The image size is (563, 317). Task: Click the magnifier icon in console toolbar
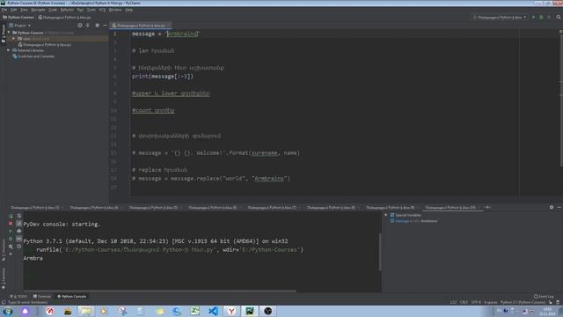pyautogui.click(x=11, y=247)
